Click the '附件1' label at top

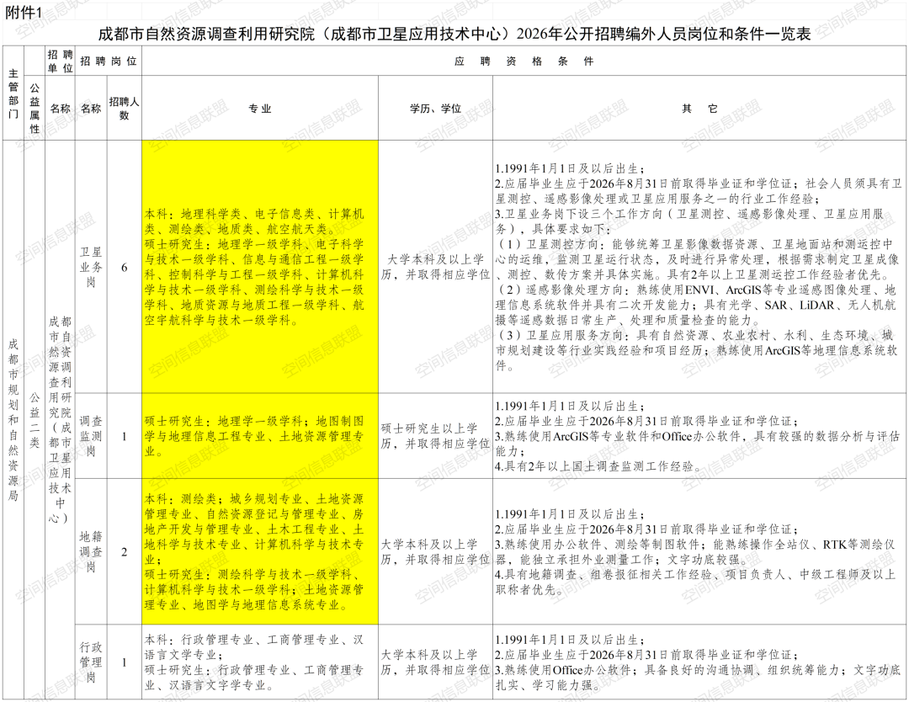[x=24, y=13]
